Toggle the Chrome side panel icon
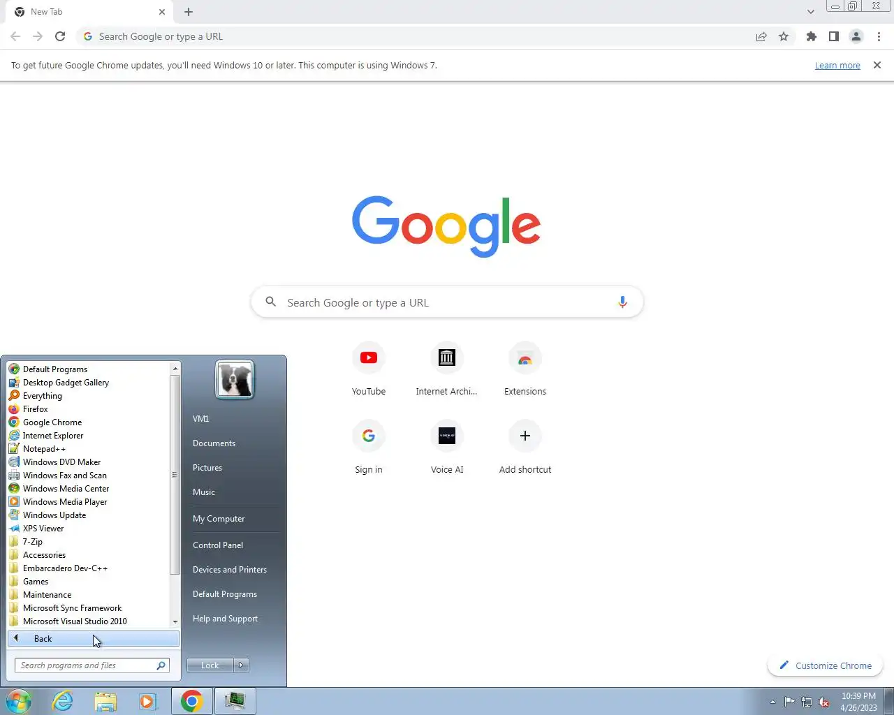This screenshot has width=894, height=715. (x=833, y=36)
